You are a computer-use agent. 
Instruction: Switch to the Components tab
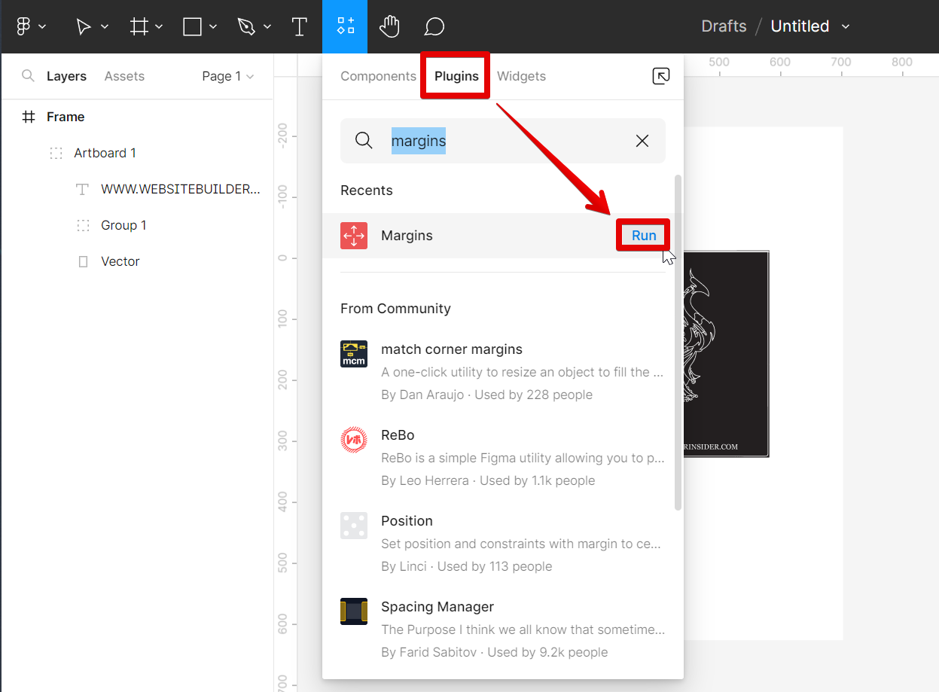[378, 76]
